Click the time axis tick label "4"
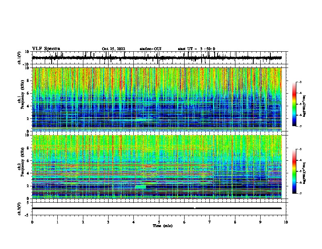This screenshot has height=249, width=322. (134, 222)
